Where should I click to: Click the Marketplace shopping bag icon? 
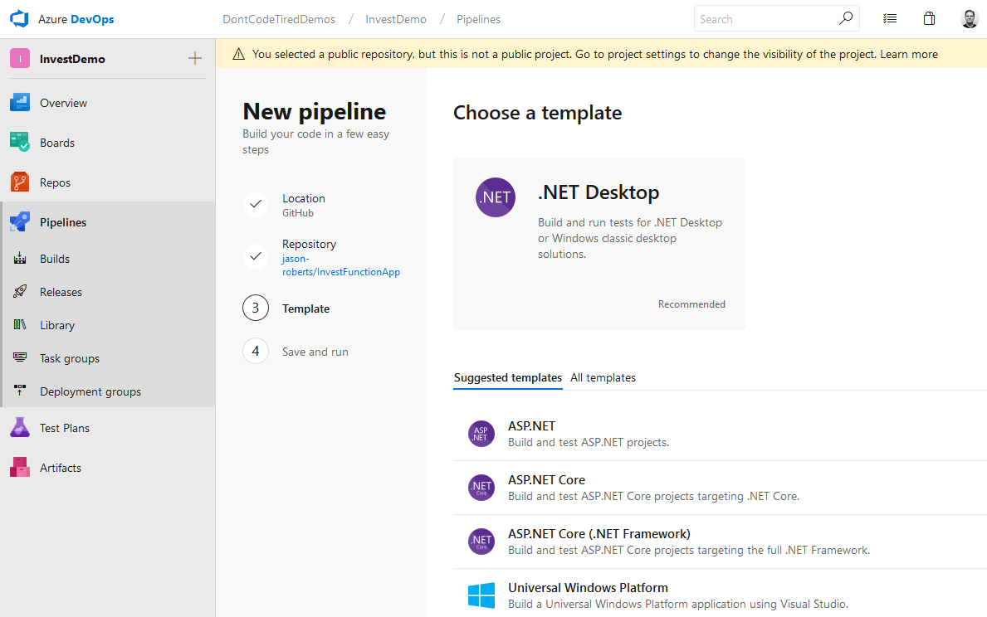point(929,17)
